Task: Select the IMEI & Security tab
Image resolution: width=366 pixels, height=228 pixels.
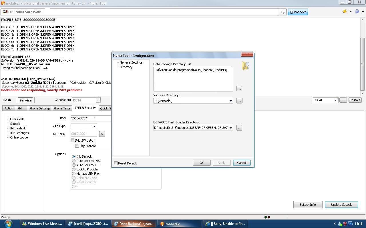Action: (x=85, y=108)
